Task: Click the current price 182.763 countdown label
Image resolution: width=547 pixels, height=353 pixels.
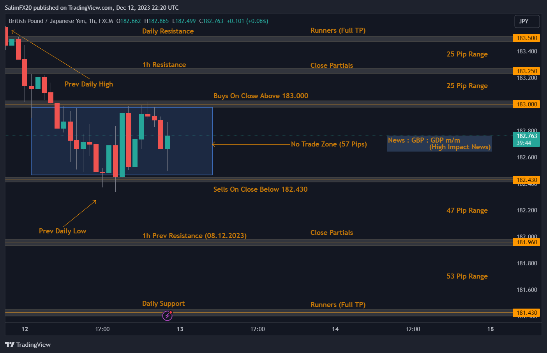Action: point(526,139)
